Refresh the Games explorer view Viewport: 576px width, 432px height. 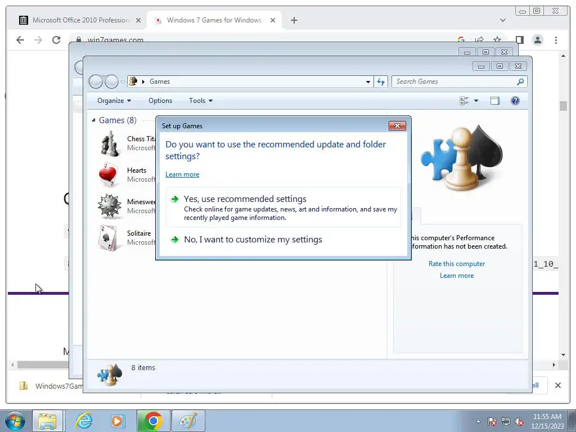(x=381, y=82)
